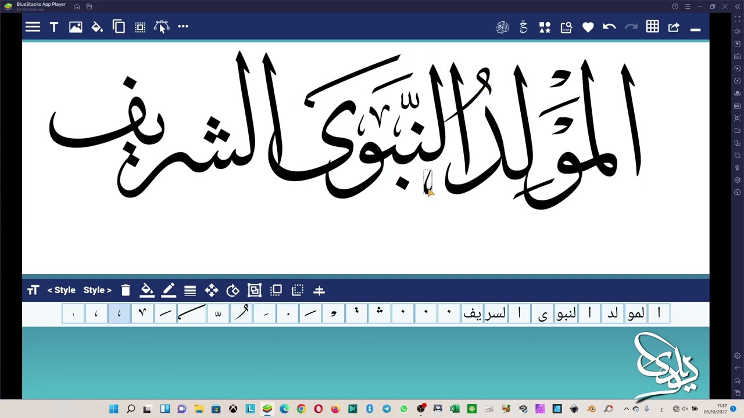The image size is (744, 418).
Task: Insert an image with the picture icon
Action: click(76, 27)
